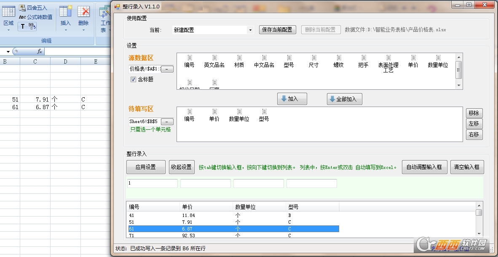
Task: Click the 全部加入 button
Action: click(345, 99)
